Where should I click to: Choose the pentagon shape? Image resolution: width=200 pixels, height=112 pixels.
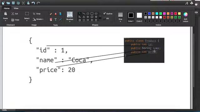80,20
